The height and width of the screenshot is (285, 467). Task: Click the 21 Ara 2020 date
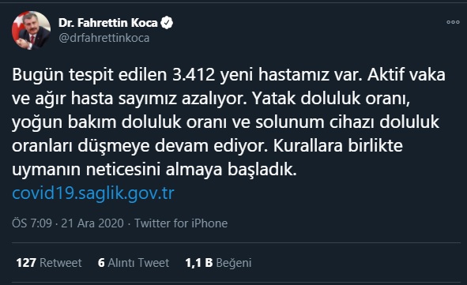(92, 223)
